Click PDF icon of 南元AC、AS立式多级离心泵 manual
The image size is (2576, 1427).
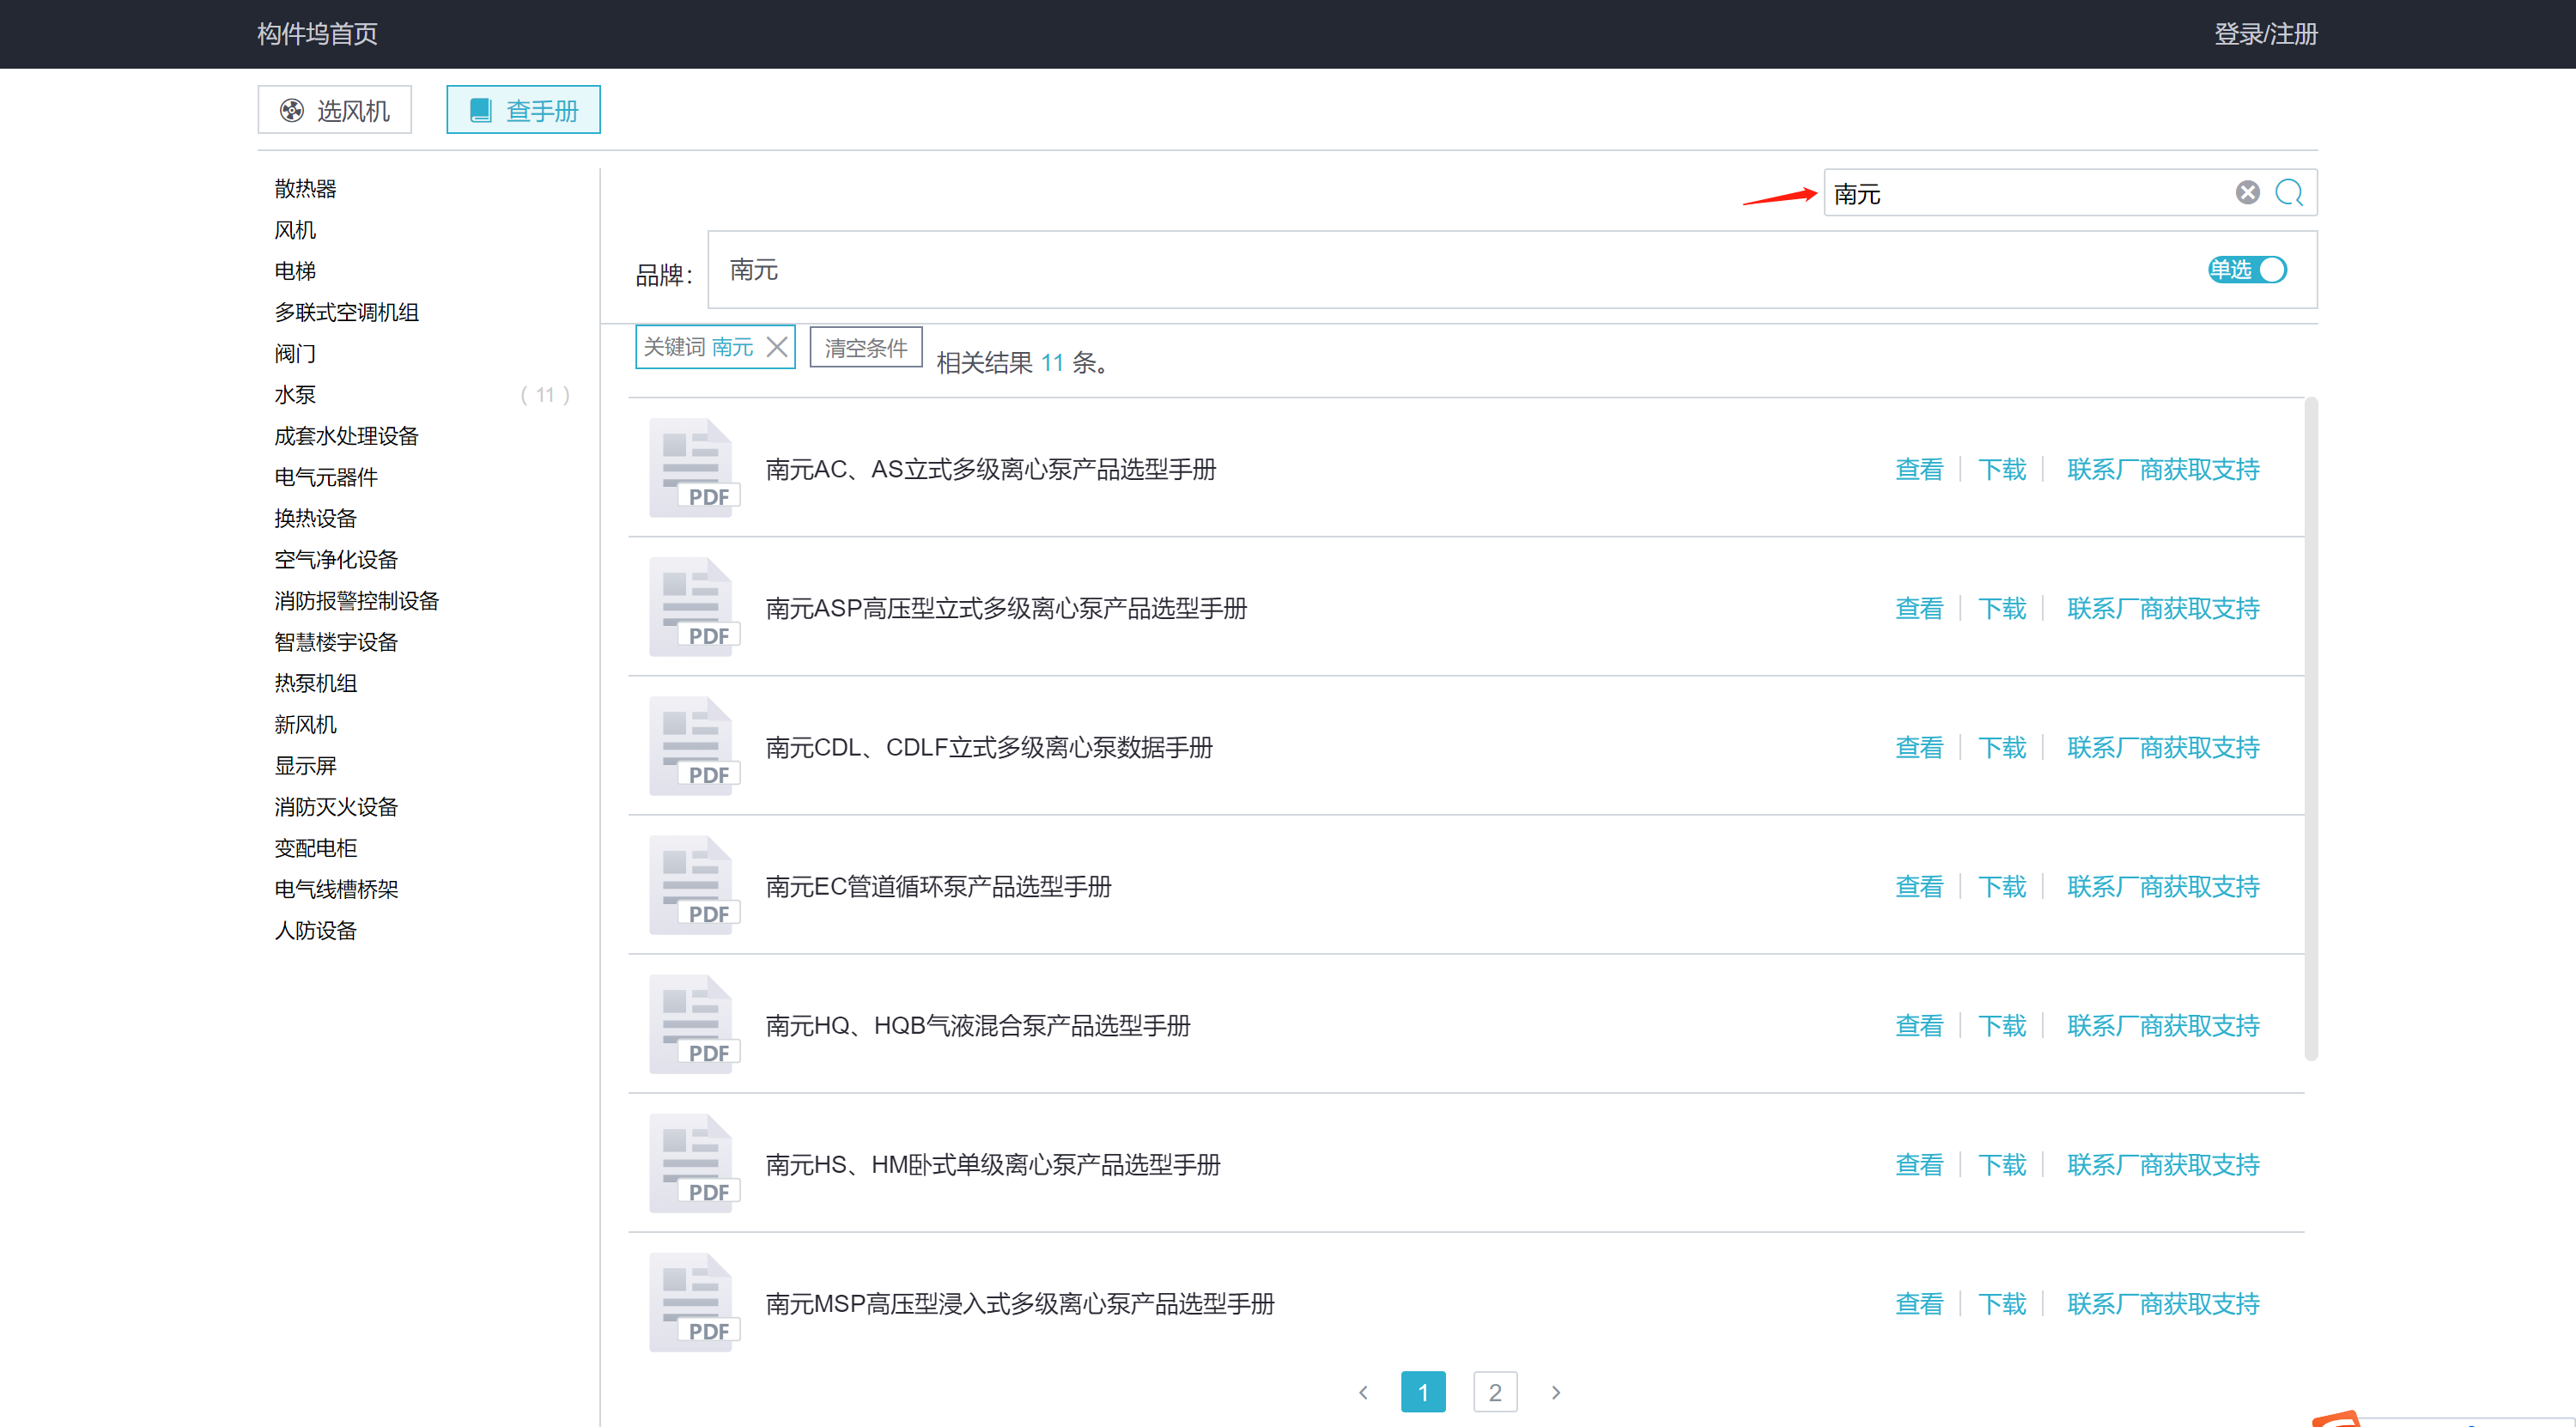694,467
